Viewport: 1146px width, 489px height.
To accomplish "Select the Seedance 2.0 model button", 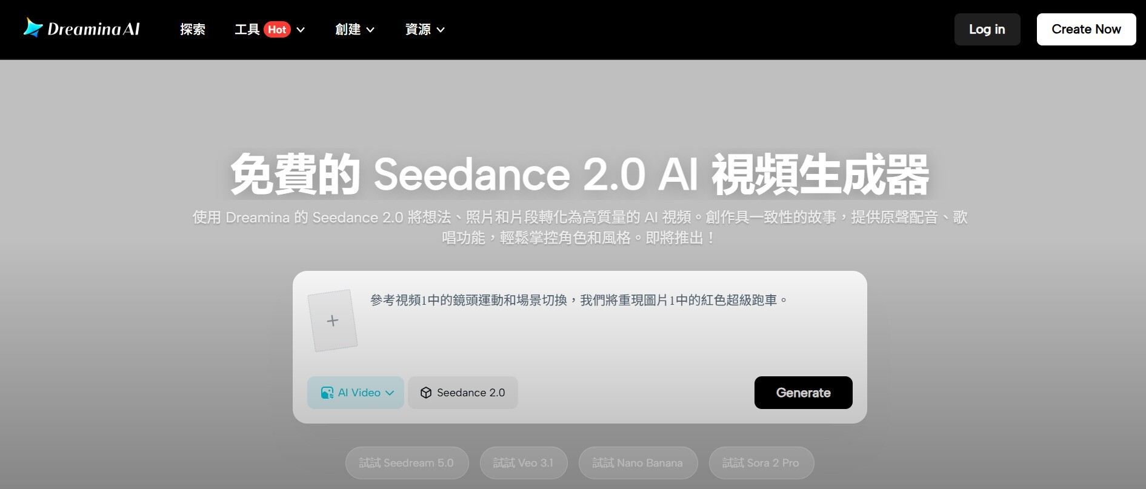I will tap(463, 393).
